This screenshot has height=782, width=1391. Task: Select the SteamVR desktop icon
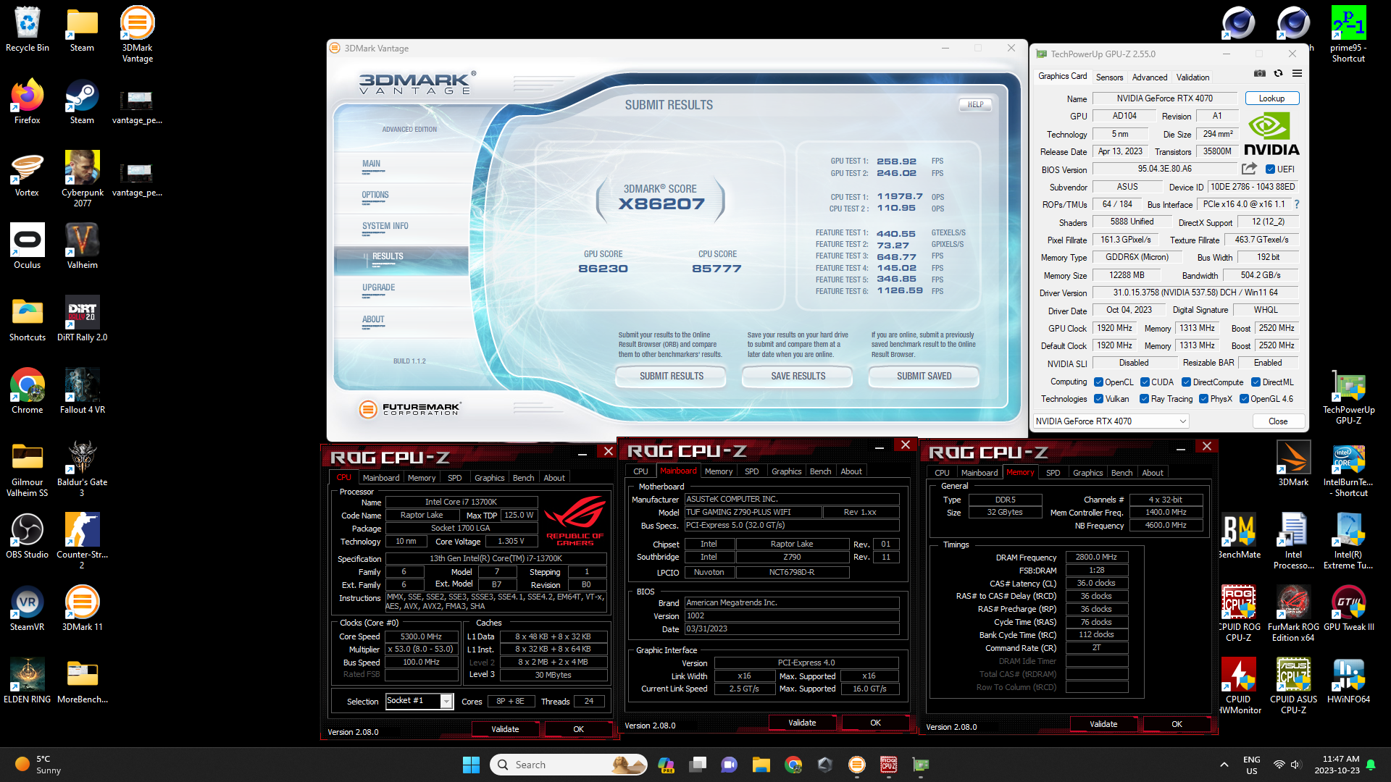tap(28, 609)
